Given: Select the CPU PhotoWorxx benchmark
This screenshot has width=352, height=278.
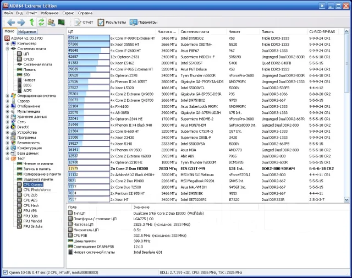Looking at the screenshot, I should click(37, 190).
